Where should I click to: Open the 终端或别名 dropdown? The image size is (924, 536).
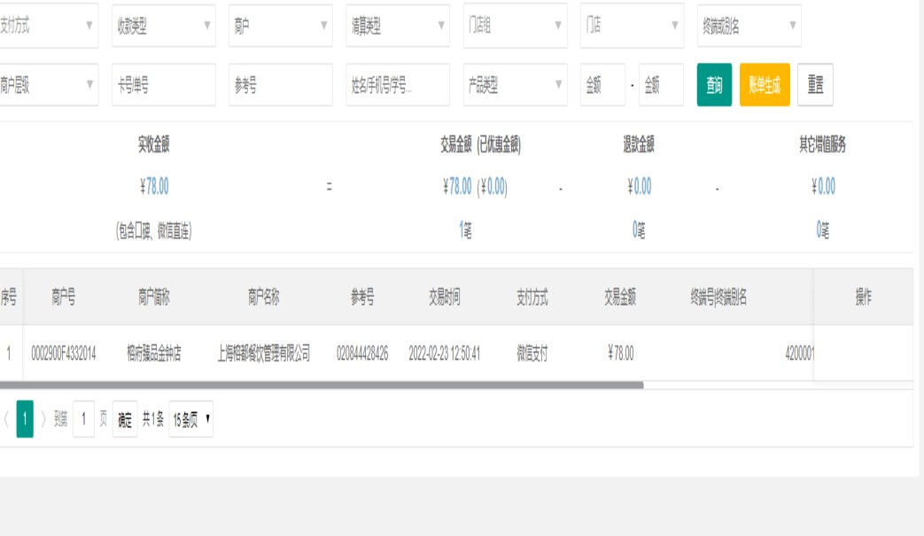pos(749,26)
